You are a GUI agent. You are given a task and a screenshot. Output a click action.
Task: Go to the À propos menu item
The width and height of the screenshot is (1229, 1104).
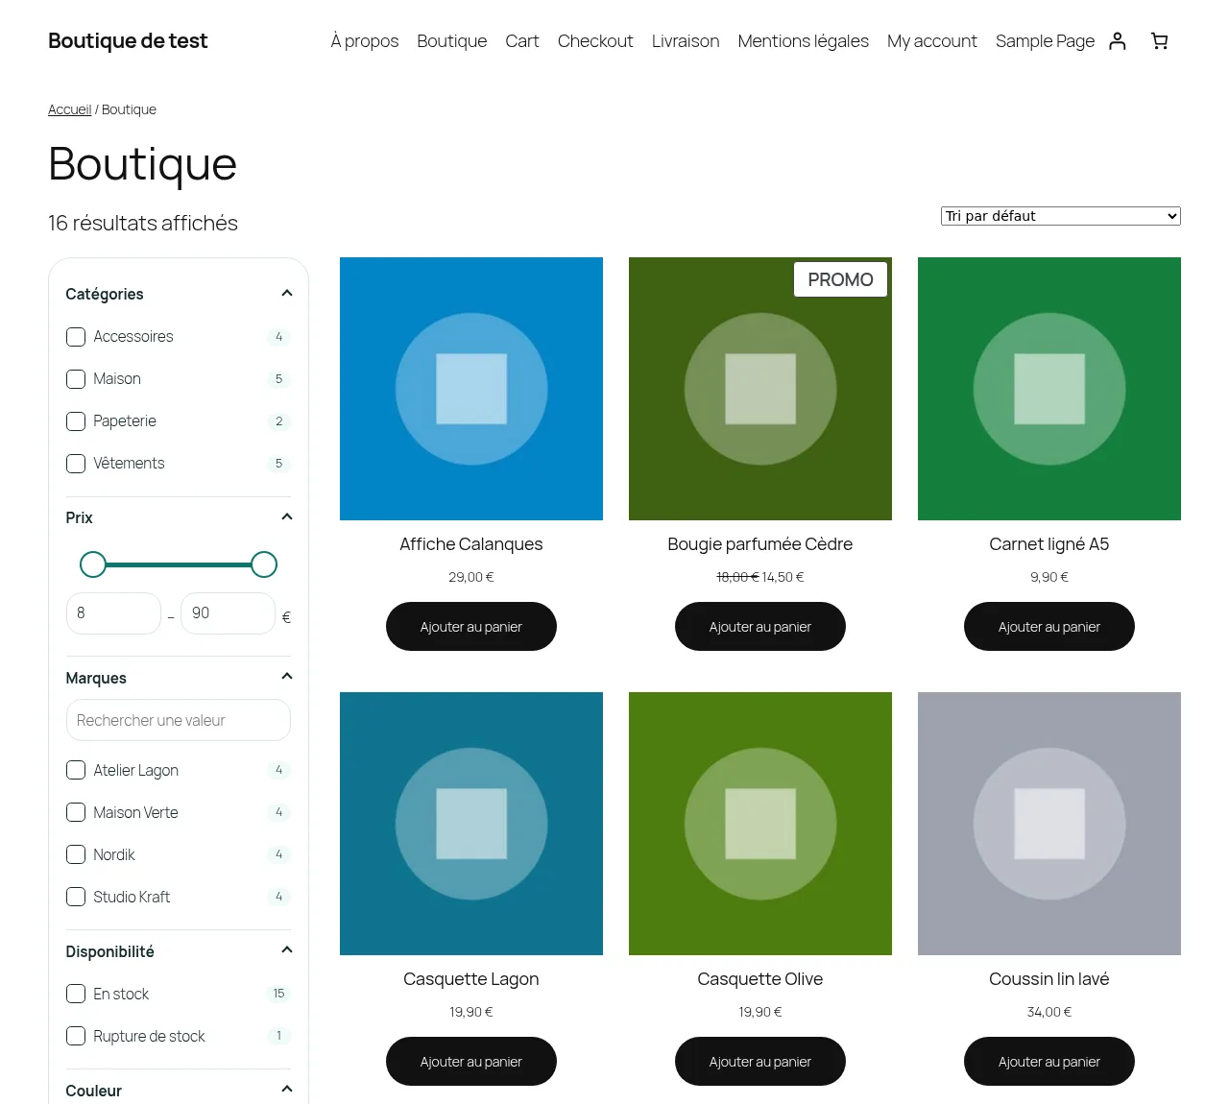point(365,41)
